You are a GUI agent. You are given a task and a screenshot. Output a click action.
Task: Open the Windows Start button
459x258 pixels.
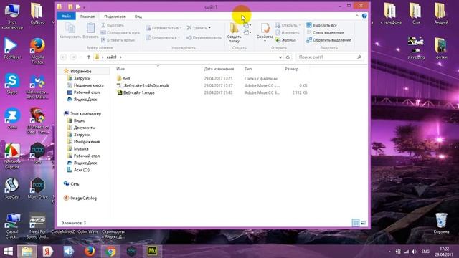point(8,252)
